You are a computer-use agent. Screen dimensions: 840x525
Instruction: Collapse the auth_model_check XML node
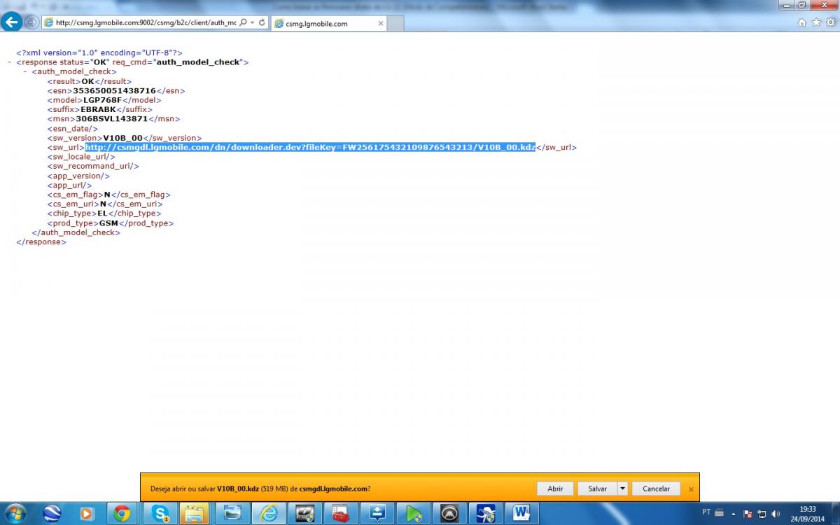coord(25,71)
